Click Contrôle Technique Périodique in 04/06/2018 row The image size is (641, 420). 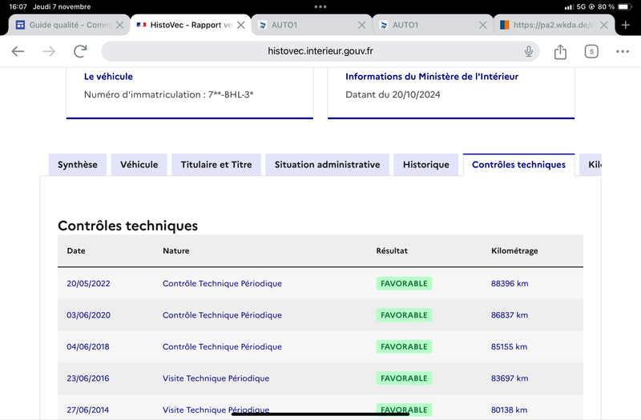pyautogui.click(x=222, y=346)
